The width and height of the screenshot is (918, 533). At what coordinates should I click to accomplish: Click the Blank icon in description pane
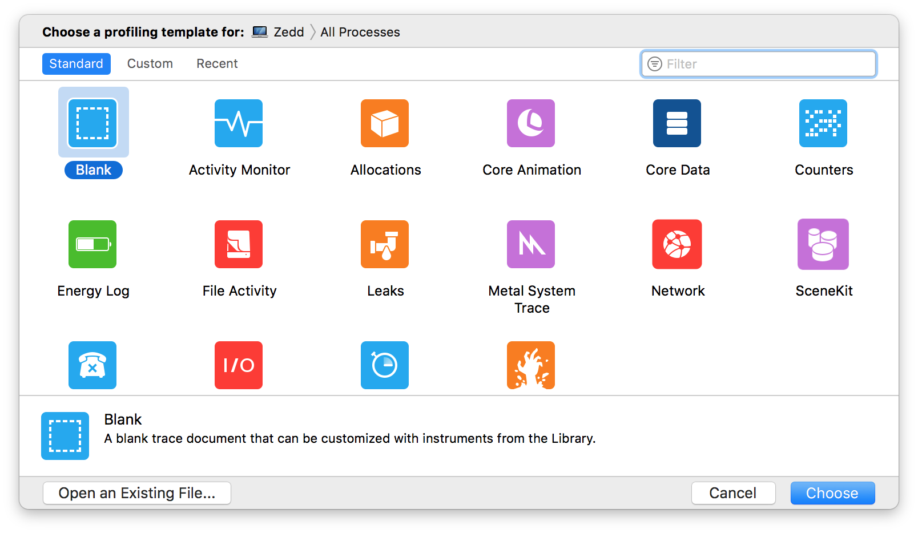coord(65,436)
